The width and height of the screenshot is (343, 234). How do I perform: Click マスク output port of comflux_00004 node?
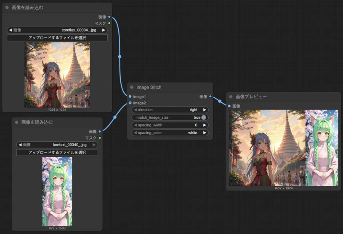point(109,23)
